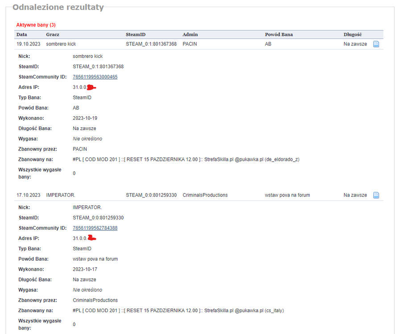Select the 17.10.2023 date cell

point(29,195)
